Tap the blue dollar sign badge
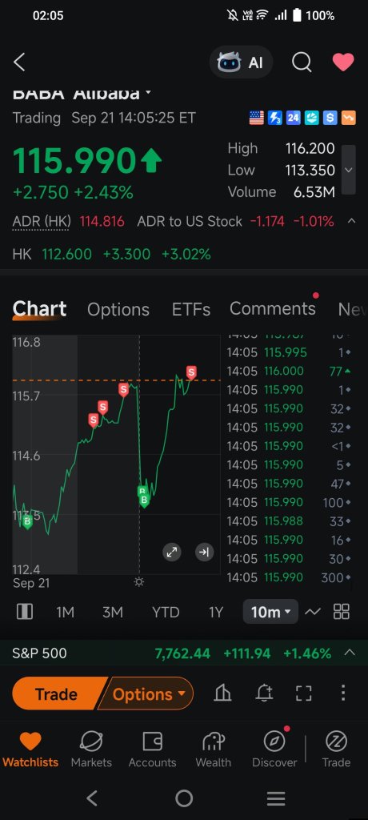Viewport: 368px width, 820px height. tap(330, 118)
